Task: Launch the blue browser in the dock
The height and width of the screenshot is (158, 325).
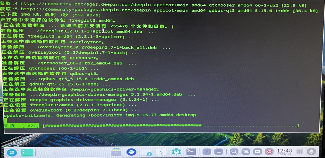Action: click(x=131, y=152)
